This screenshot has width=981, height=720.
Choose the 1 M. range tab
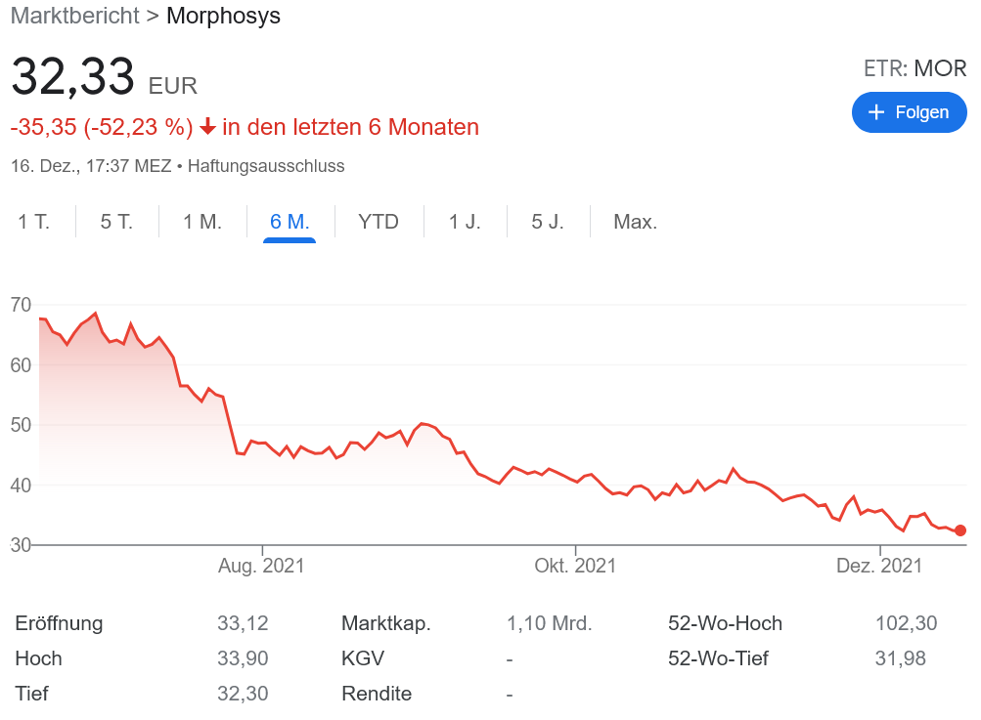click(x=202, y=222)
